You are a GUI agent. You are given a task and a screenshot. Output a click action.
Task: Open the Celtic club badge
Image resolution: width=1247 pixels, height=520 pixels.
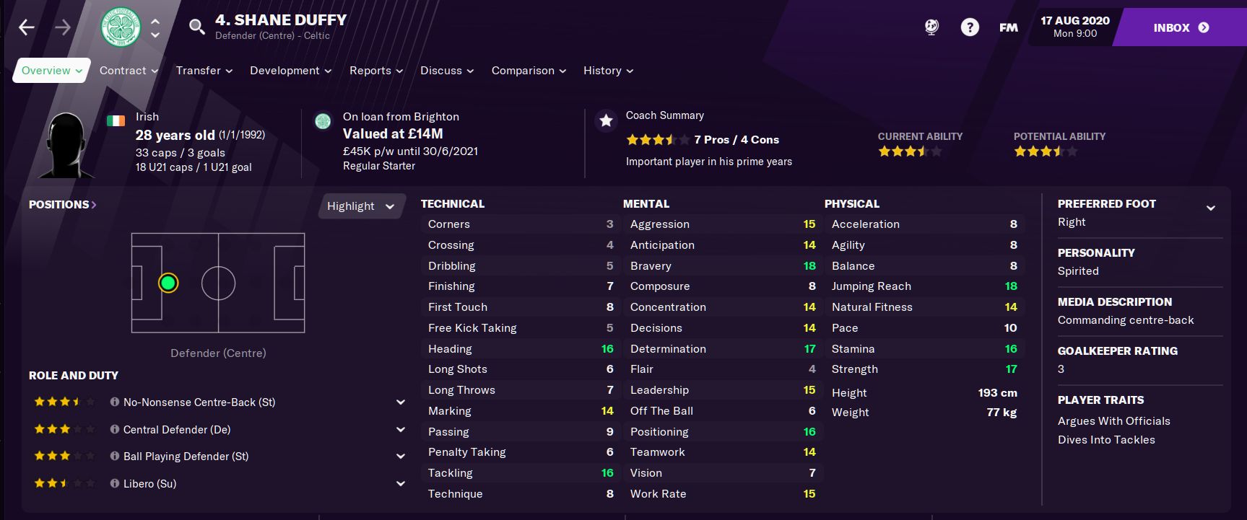coord(121,27)
